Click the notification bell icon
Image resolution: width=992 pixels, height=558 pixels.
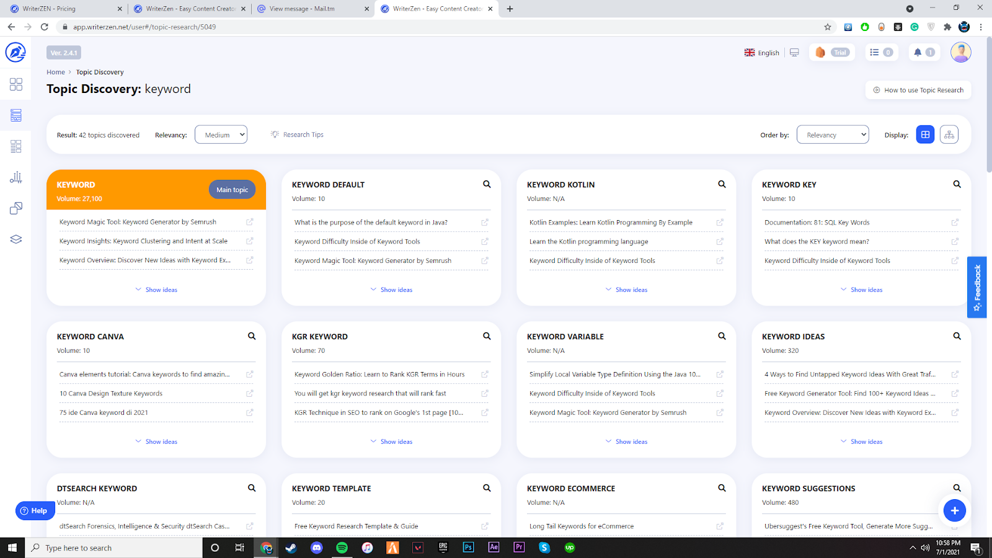pyautogui.click(x=918, y=53)
